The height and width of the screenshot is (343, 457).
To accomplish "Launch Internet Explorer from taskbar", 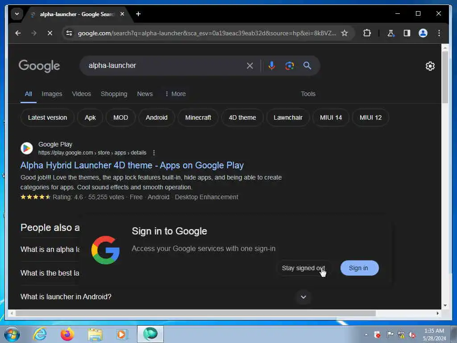I will pyautogui.click(x=40, y=334).
